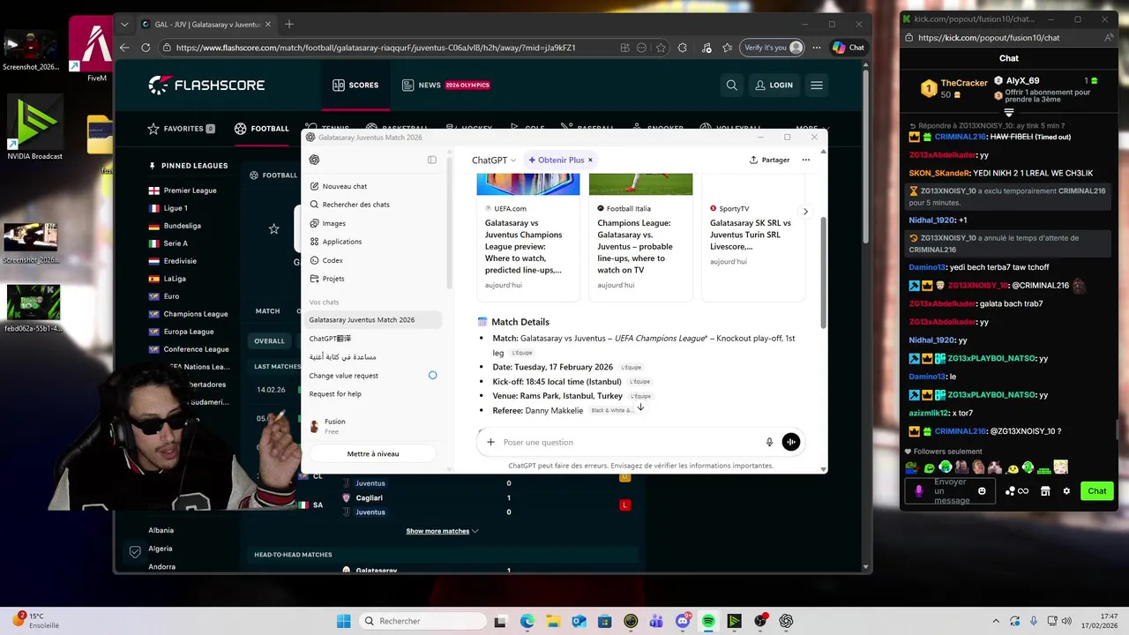Screen dimensions: 1129x635
Task: Expand the Kick leaderboard panel chevron
Action: (x=1009, y=113)
